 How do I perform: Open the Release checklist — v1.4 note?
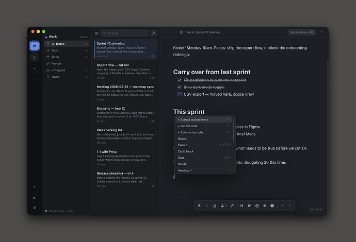(125, 180)
